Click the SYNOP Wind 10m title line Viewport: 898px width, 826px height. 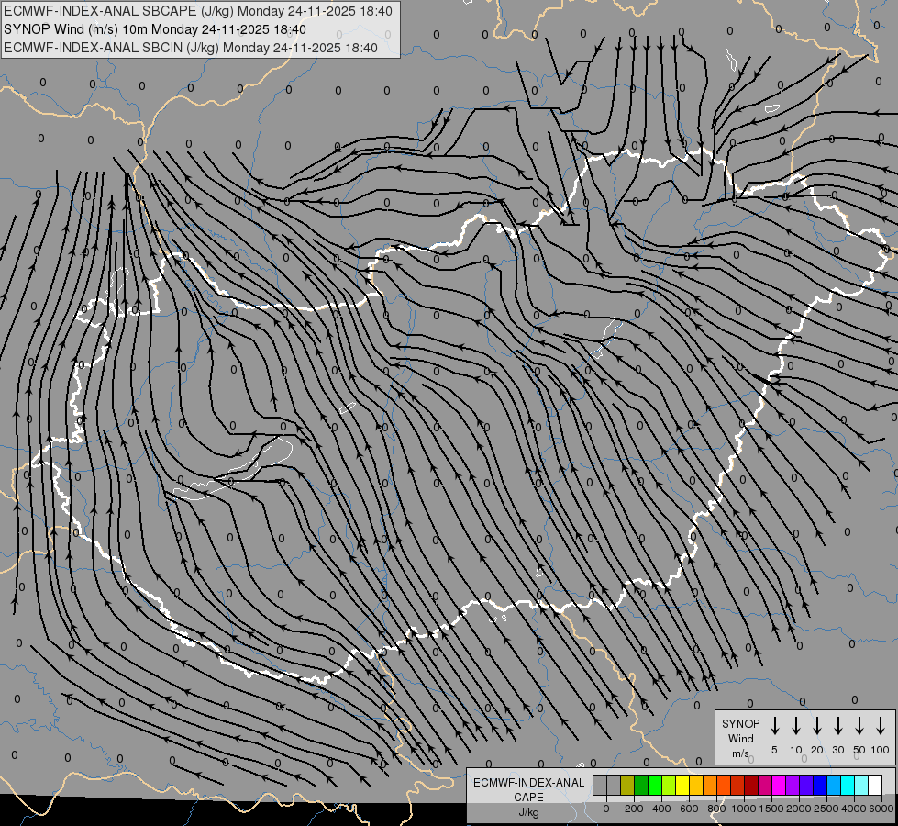click(155, 29)
